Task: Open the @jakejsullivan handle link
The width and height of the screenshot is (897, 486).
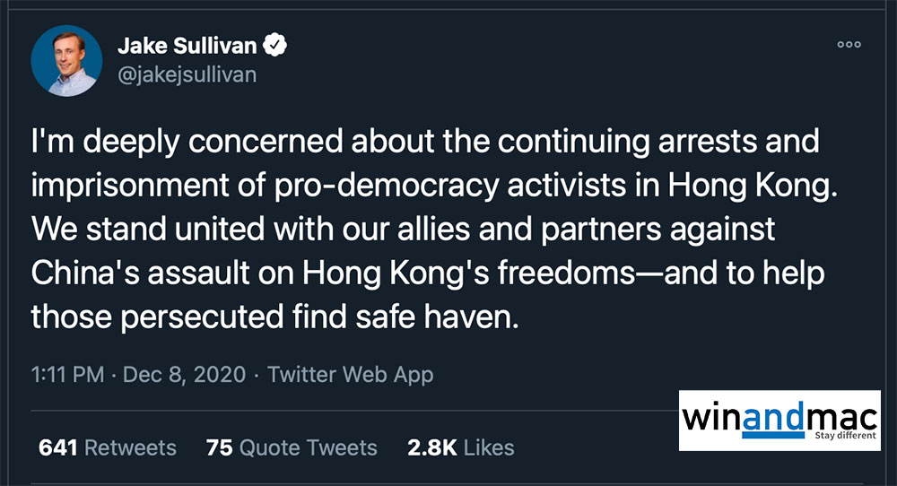Action: click(187, 74)
